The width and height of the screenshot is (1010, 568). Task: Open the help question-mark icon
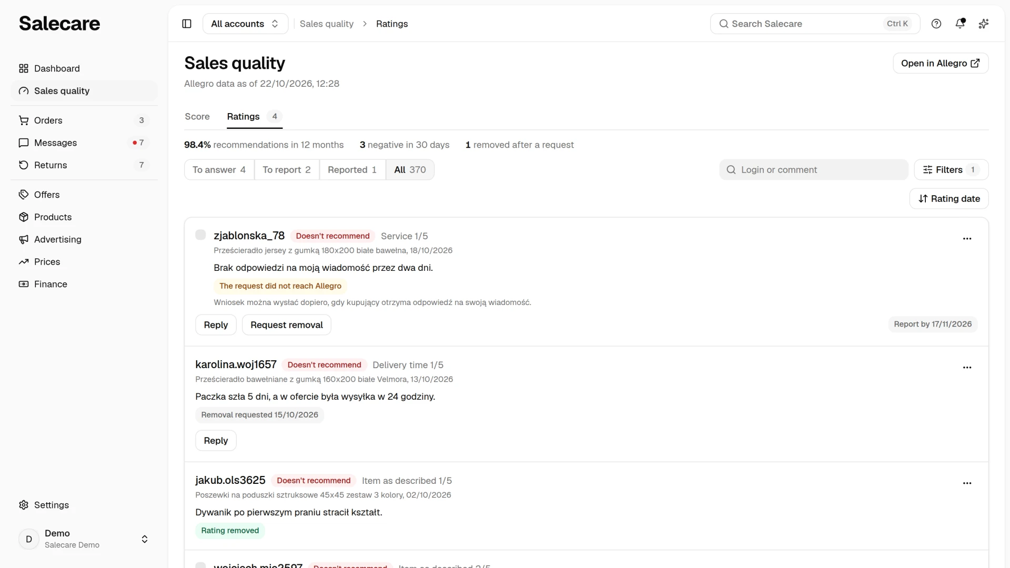[936, 24]
